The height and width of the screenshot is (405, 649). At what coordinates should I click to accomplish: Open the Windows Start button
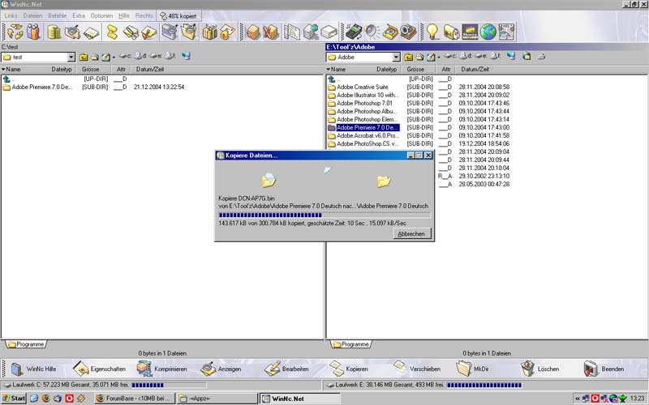click(14, 399)
